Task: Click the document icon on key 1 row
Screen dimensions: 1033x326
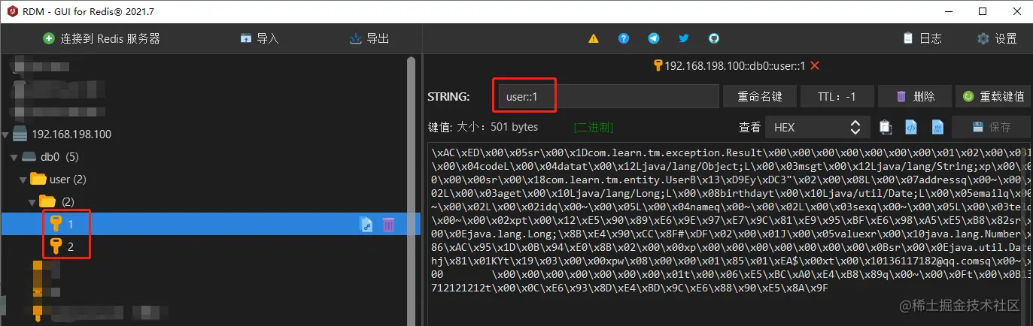Action: [x=366, y=224]
